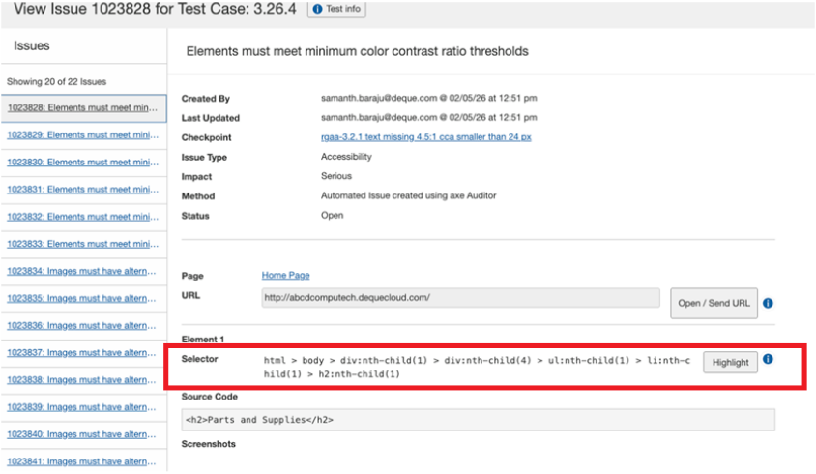
Task: Click info icon beside Open / Send URL
Action: (768, 303)
